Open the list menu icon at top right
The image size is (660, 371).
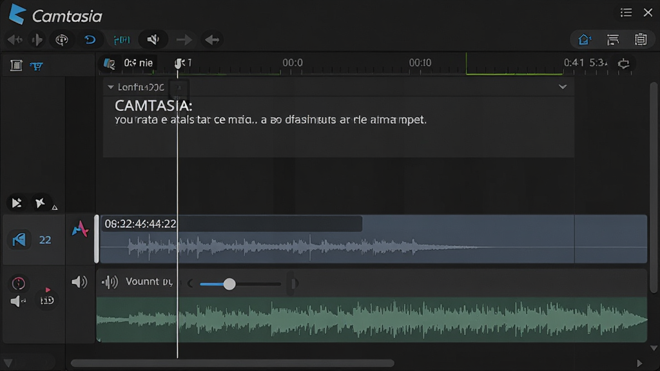(x=626, y=13)
